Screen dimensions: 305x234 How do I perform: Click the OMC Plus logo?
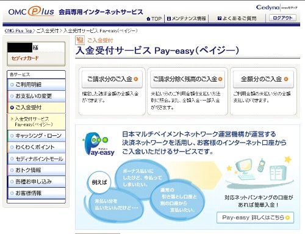click(31, 12)
